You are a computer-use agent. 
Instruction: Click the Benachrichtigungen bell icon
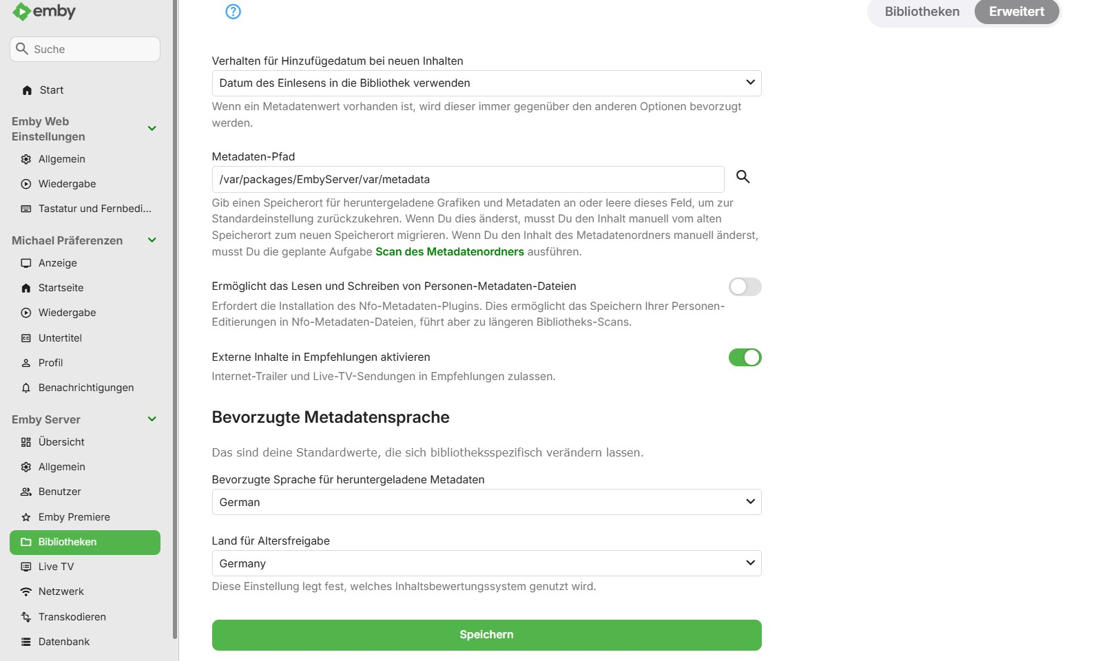pyautogui.click(x=26, y=388)
